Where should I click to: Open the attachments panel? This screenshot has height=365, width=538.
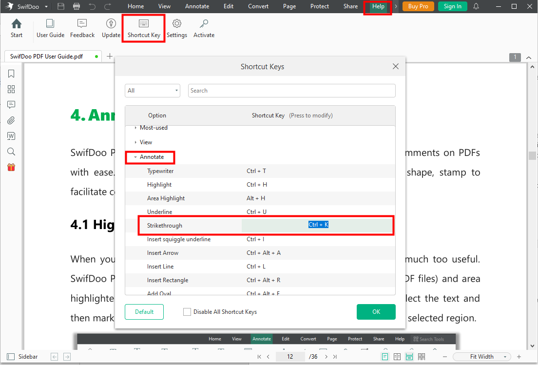pyautogui.click(x=11, y=120)
